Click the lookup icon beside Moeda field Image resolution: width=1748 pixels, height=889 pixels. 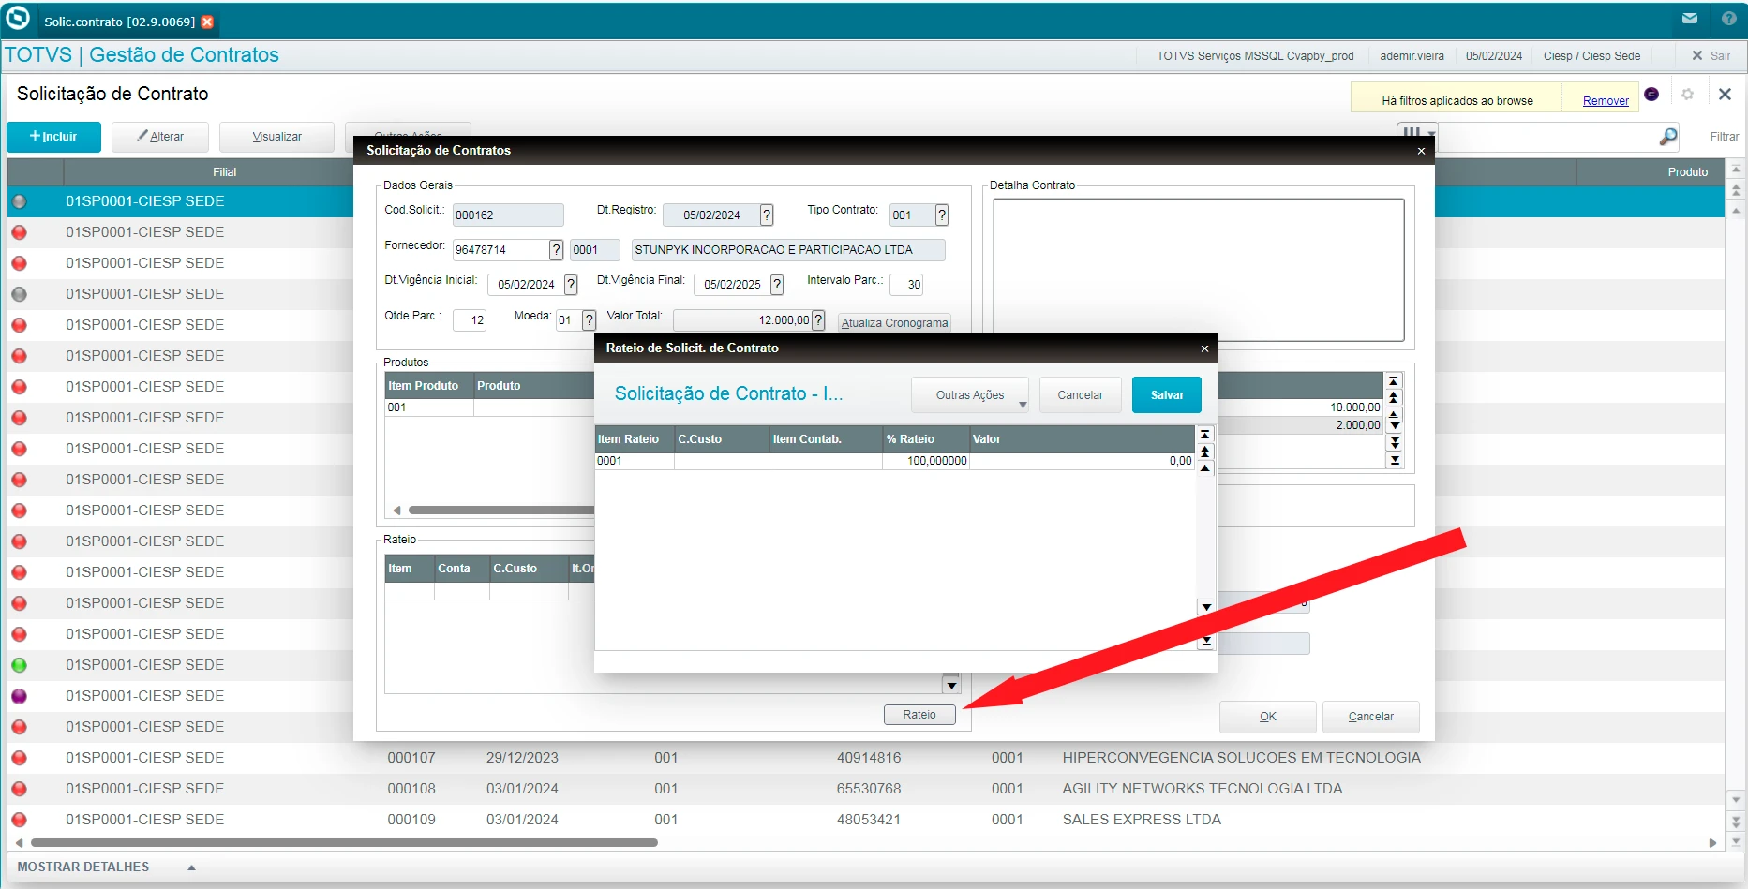tap(589, 320)
